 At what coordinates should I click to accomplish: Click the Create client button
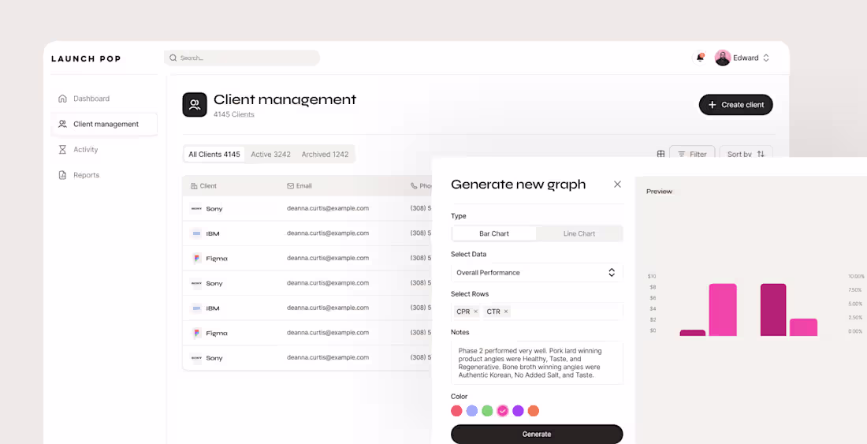[x=735, y=105]
